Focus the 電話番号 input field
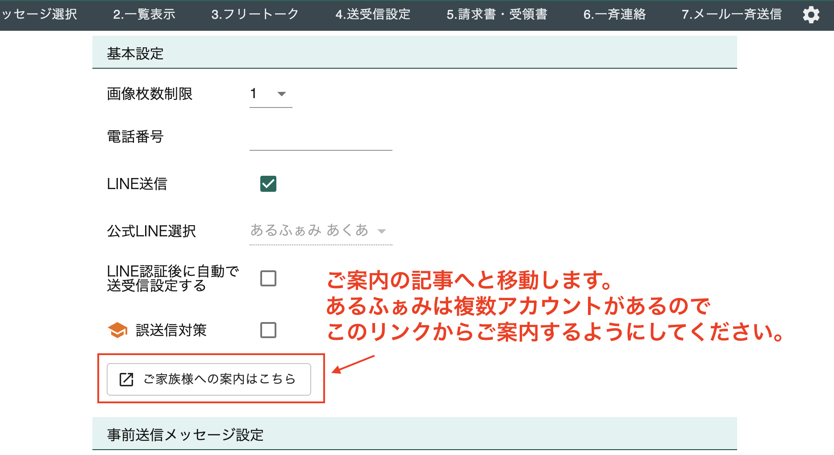The width and height of the screenshot is (834, 455). click(x=321, y=139)
